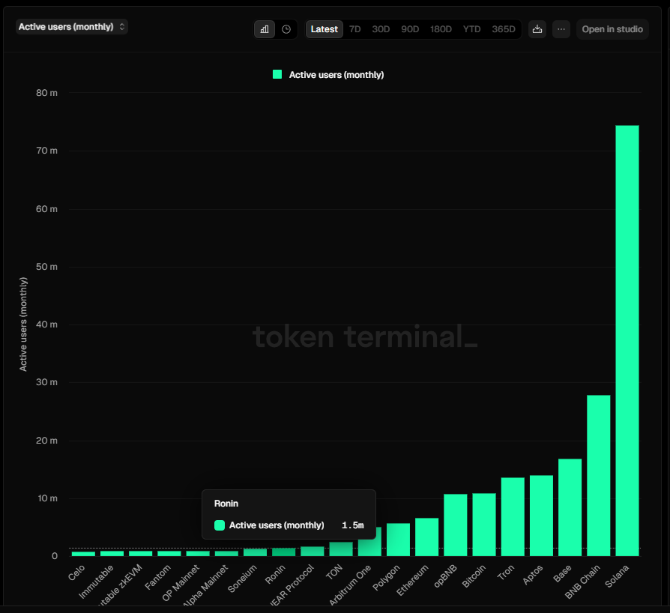Select the Latest time range tab
This screenshot has height=613, width=670.
tap(325, 29)
